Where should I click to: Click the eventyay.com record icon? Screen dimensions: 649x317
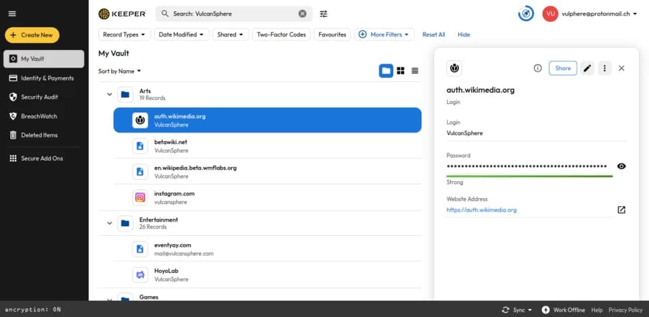(x=140, y=249)
